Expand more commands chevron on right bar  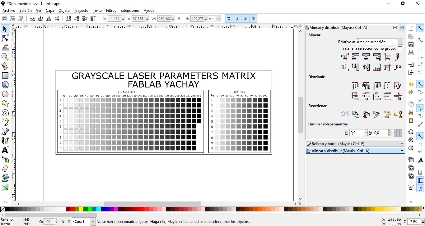[x=411, y=202]
